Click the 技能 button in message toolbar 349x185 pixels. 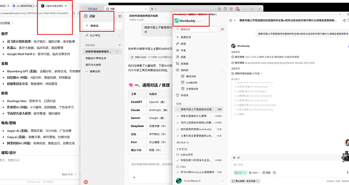pos(267,172)
